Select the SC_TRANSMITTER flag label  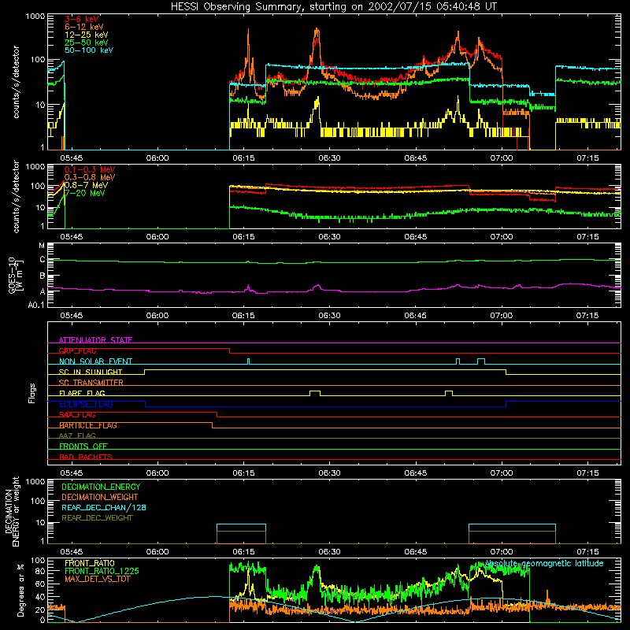(91, 383)
